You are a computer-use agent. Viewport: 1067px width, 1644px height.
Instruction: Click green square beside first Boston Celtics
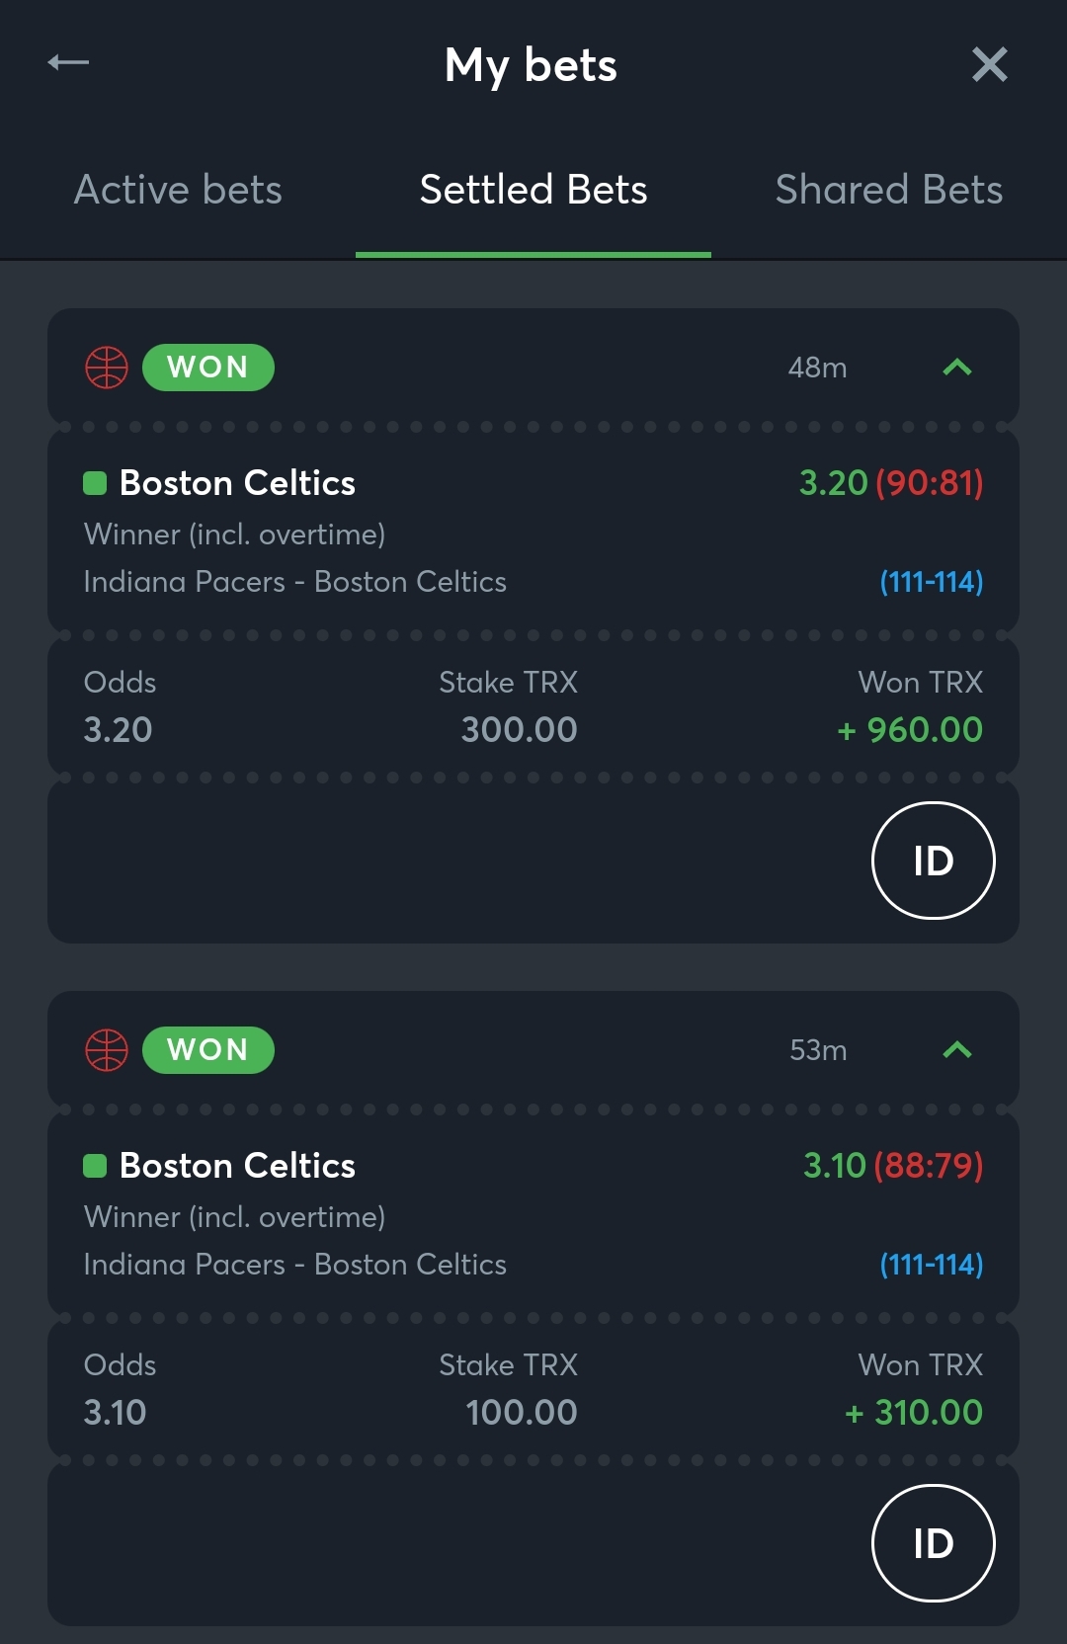[95, 483]
